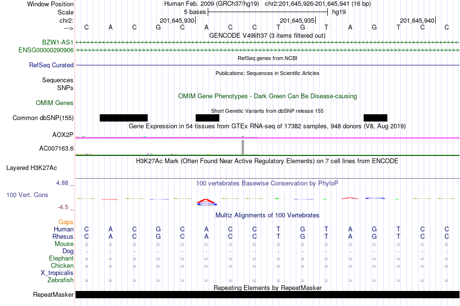Click Repeating Elements by RepeatMasker title

tap(268, 288)
